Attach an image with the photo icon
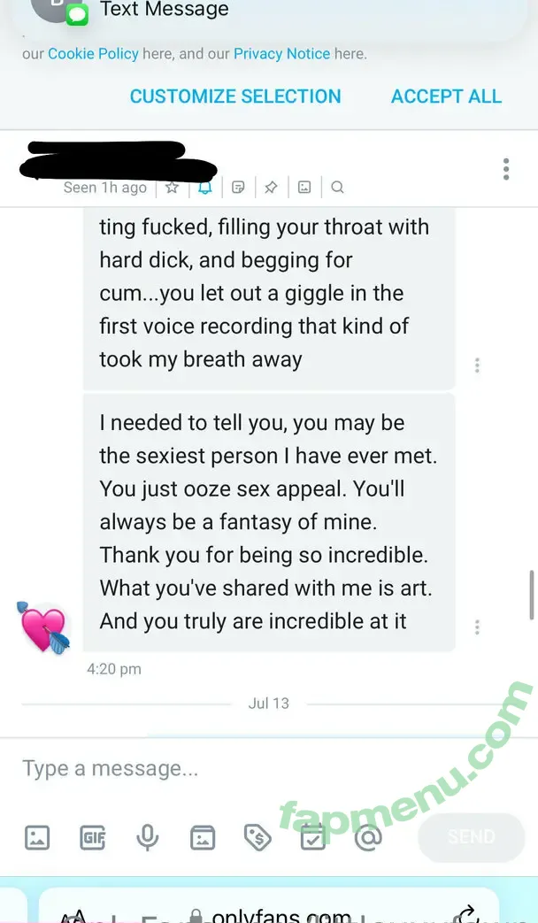This screenshot has height=923, width=538. click(37, 837)
